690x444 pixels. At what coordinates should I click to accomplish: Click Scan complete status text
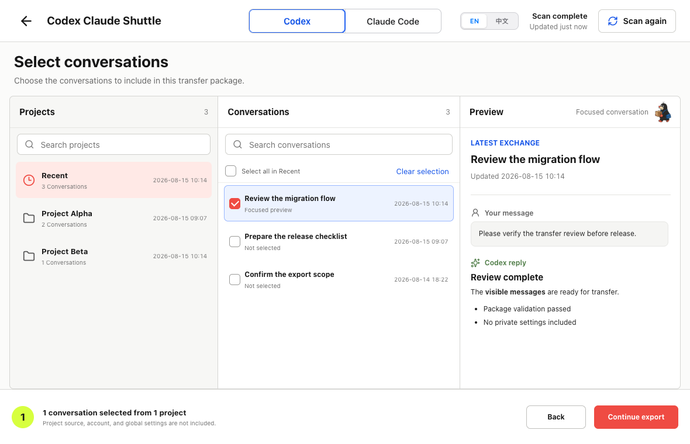click(x=559, y=16)
